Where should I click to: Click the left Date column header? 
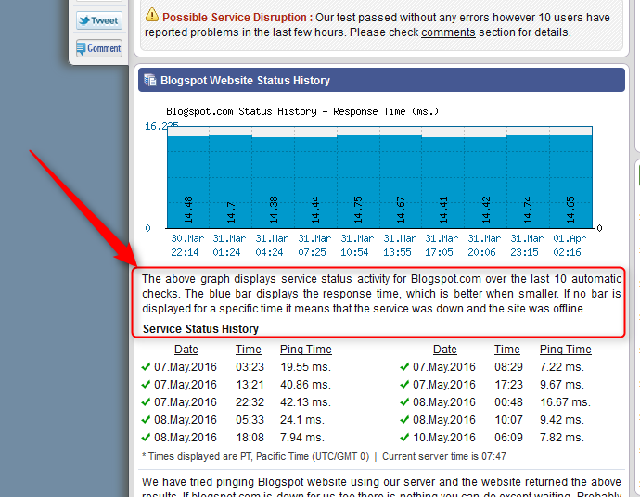point(186,350)
